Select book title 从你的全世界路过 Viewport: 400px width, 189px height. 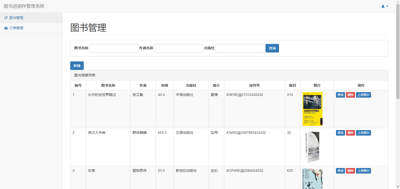(102, 95)
